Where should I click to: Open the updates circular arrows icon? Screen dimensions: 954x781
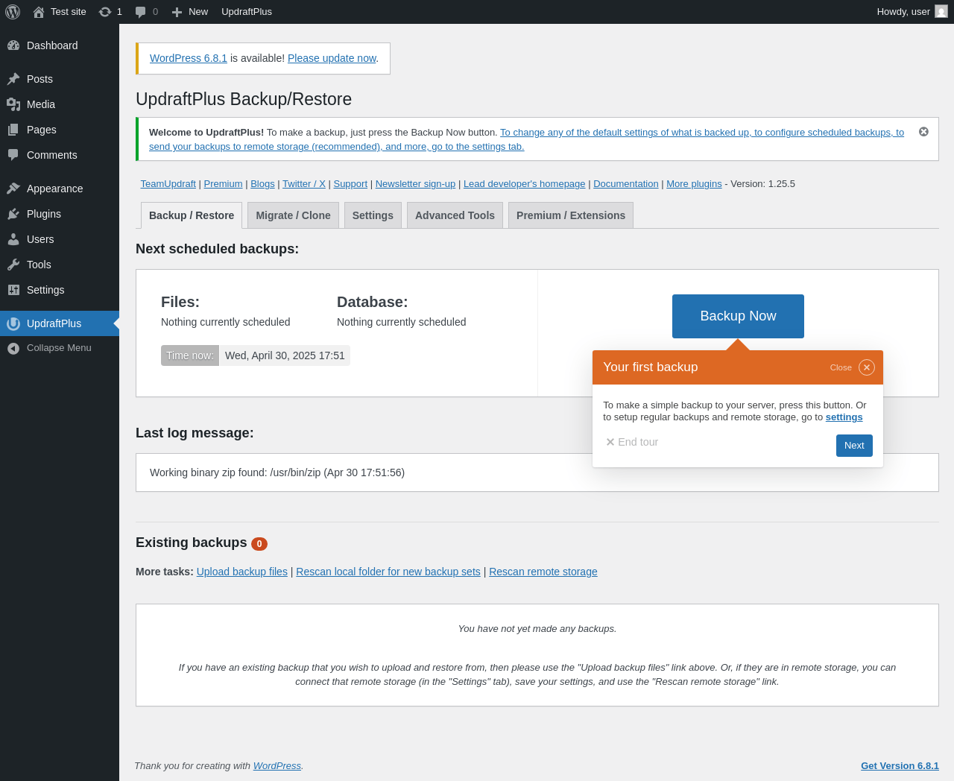click(x=105, y=12)
